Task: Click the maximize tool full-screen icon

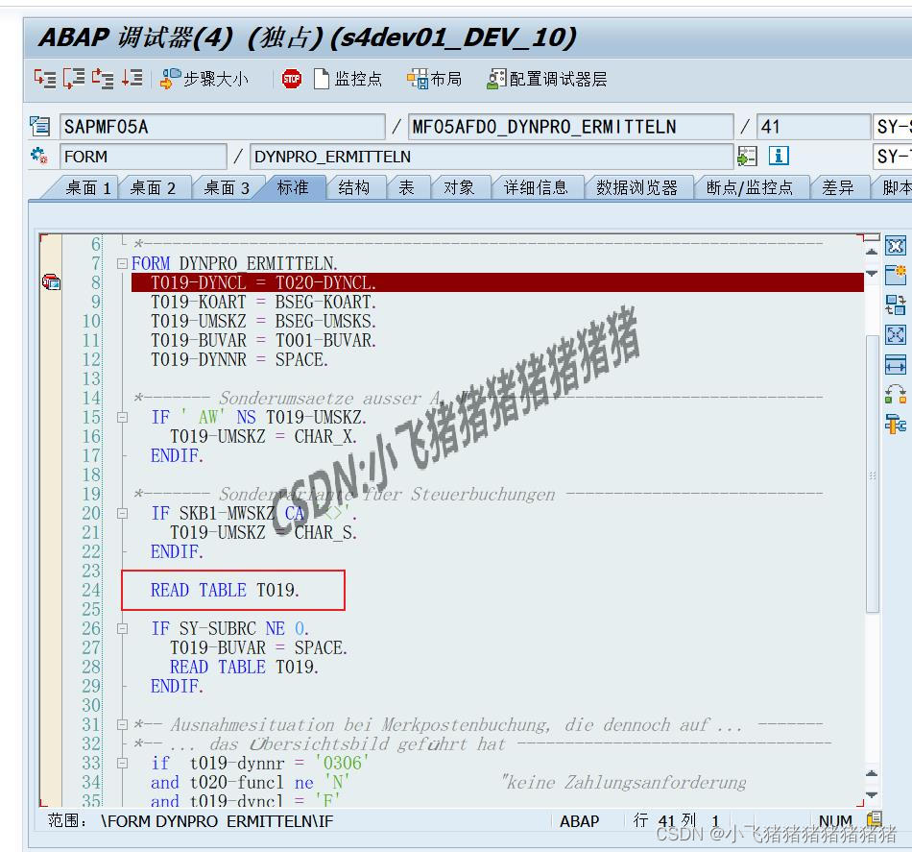Action: click(x=896, y=334)
